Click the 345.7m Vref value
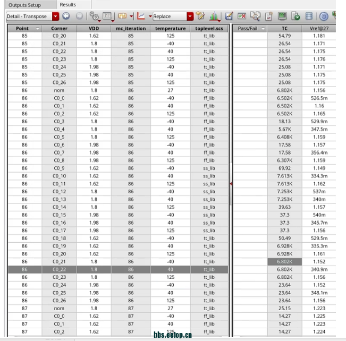This screenshot has width=346, height=341. (319, 223)
